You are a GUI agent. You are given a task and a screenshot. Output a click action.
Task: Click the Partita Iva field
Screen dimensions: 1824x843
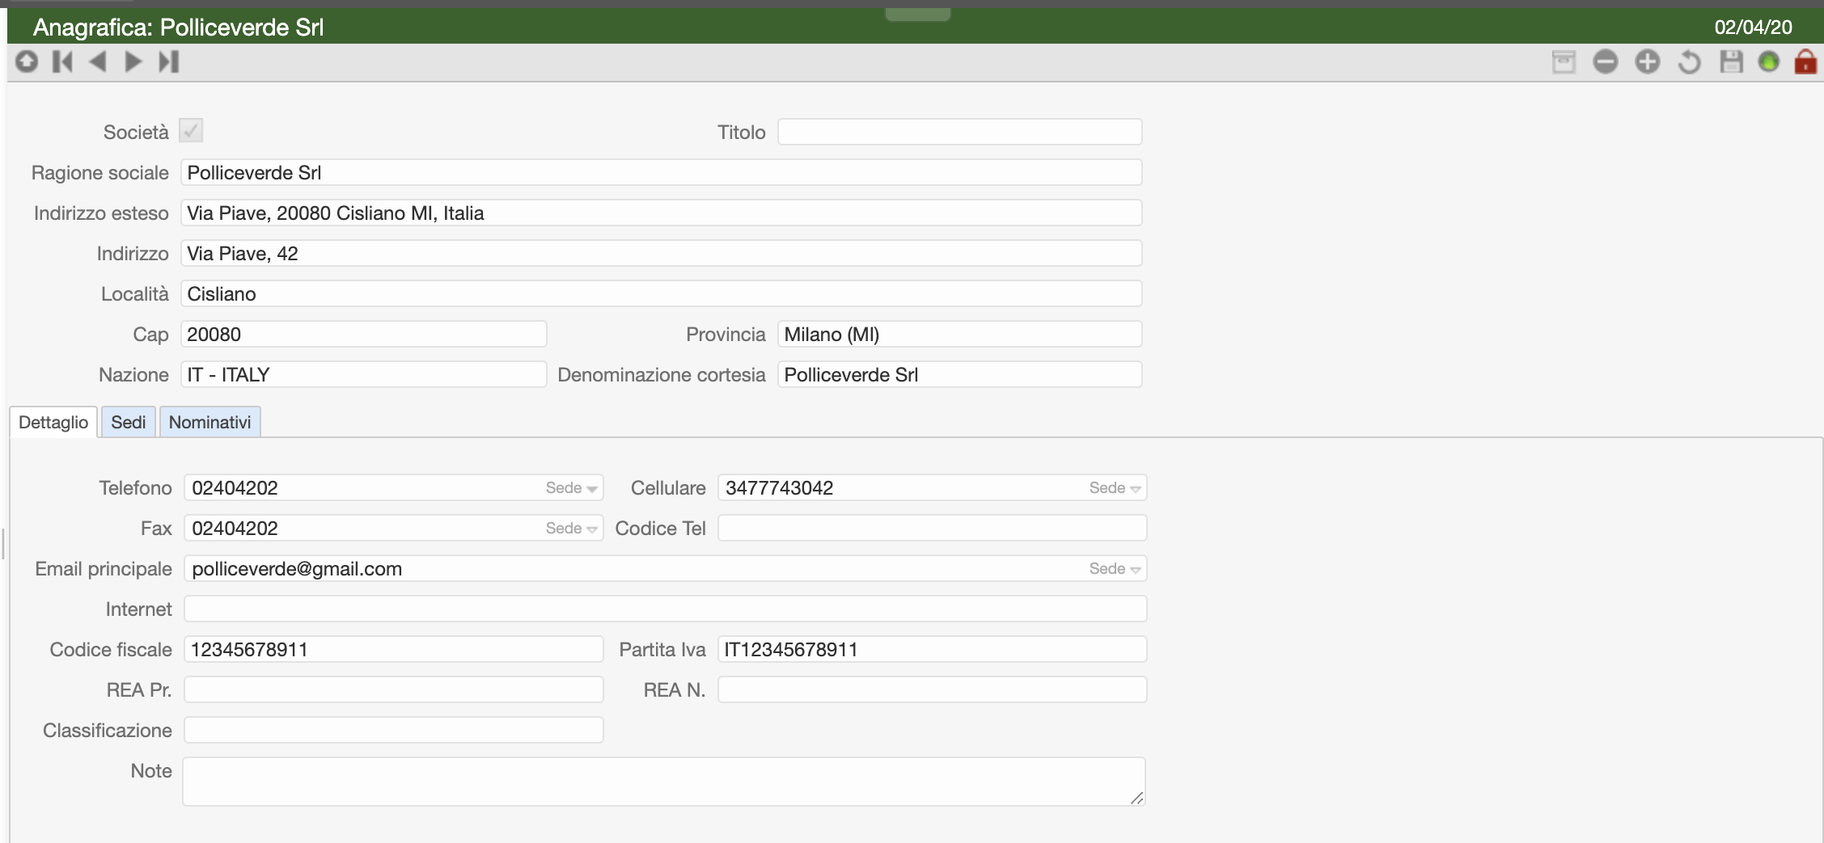[933, 650]
